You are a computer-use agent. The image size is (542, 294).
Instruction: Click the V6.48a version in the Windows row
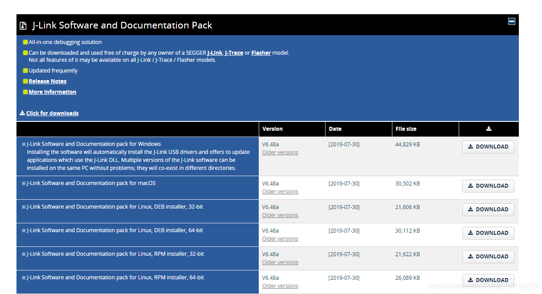(x=270, y=145)
